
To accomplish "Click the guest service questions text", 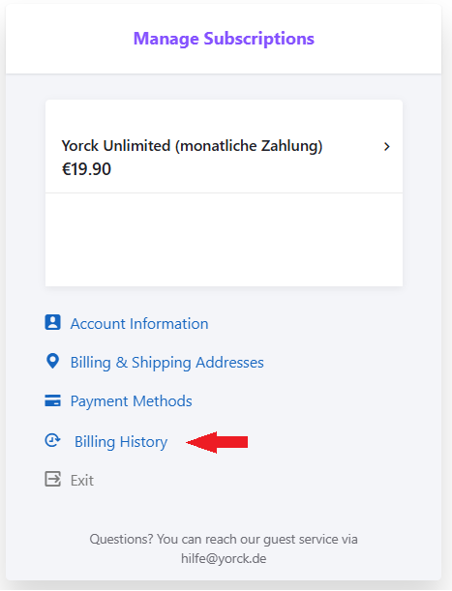I will [224, 540].
